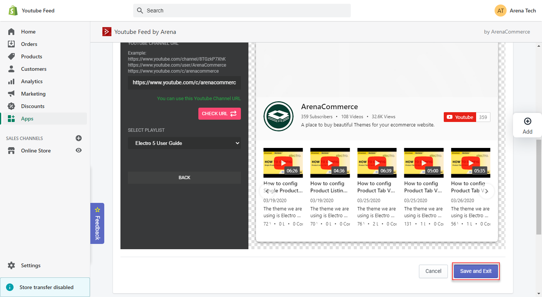Viewport: 542px width, 297px height.
Task: Open Analytics in the sidebar menu
Action: tap(32, 81)
